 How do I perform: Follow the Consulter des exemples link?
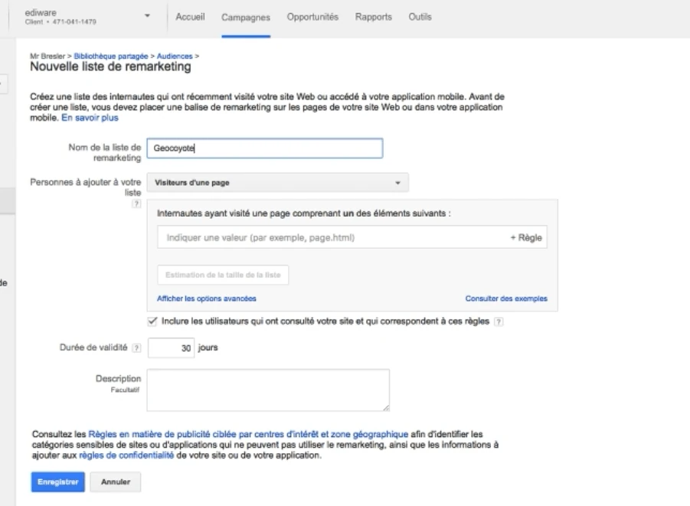[506, 298]
